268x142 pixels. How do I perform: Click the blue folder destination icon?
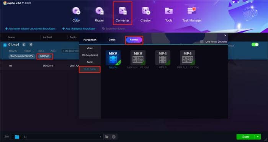17,137
